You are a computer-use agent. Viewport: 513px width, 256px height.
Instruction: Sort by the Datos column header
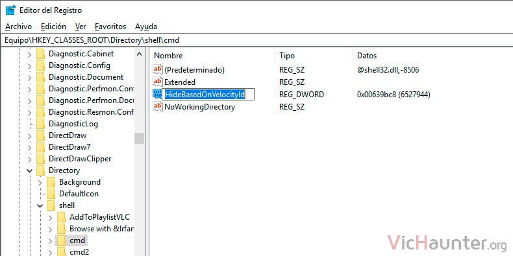[367, 56]
